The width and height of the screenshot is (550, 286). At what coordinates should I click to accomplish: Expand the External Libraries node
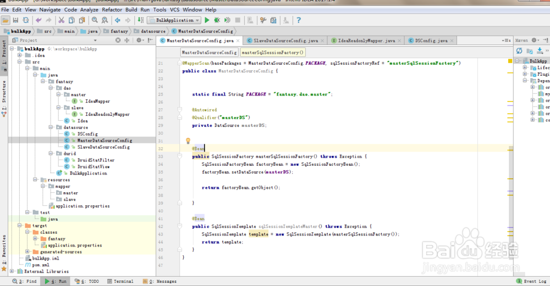click(12, 271)
